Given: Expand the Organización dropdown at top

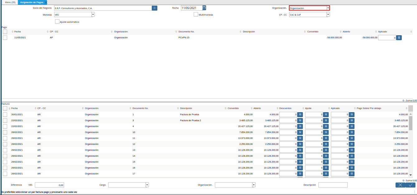Looking at the screenshot, I should pyautogui.click(x=328, y=8).
